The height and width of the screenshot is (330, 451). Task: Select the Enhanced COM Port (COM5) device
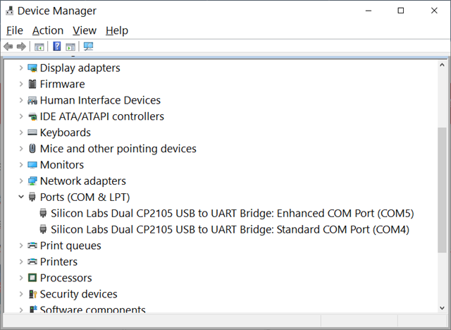pos(232,214)
